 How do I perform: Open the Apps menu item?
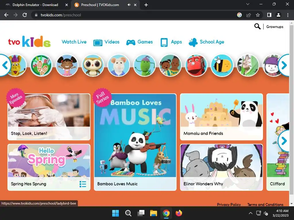click(177, 42)
